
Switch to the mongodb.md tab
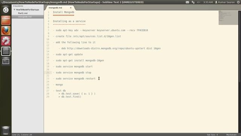pyautogui.click(x=55, y=8)
